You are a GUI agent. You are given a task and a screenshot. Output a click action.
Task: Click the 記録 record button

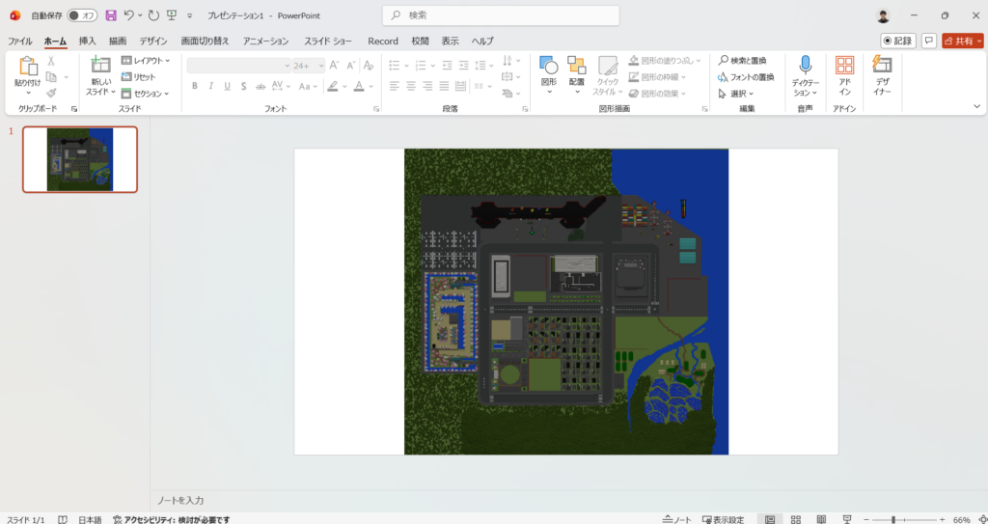(898, 41)
